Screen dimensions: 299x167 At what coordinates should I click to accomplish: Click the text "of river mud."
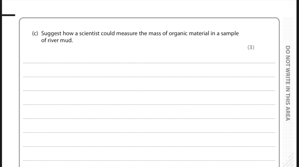57,41
